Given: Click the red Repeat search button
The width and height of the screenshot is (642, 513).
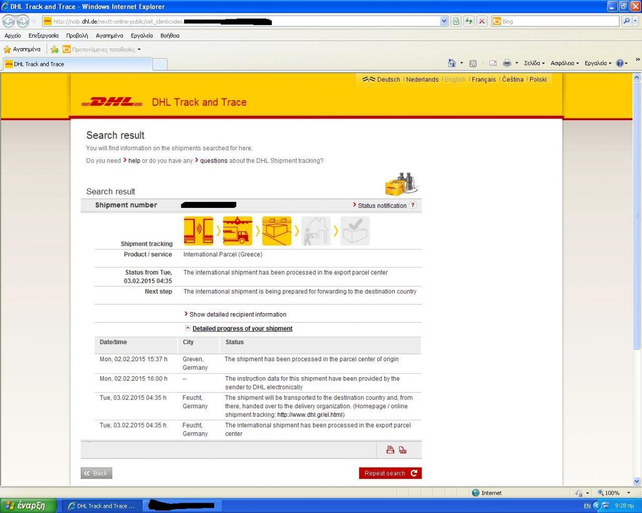Looking at the screenshot, I should [x=390, y=473].
